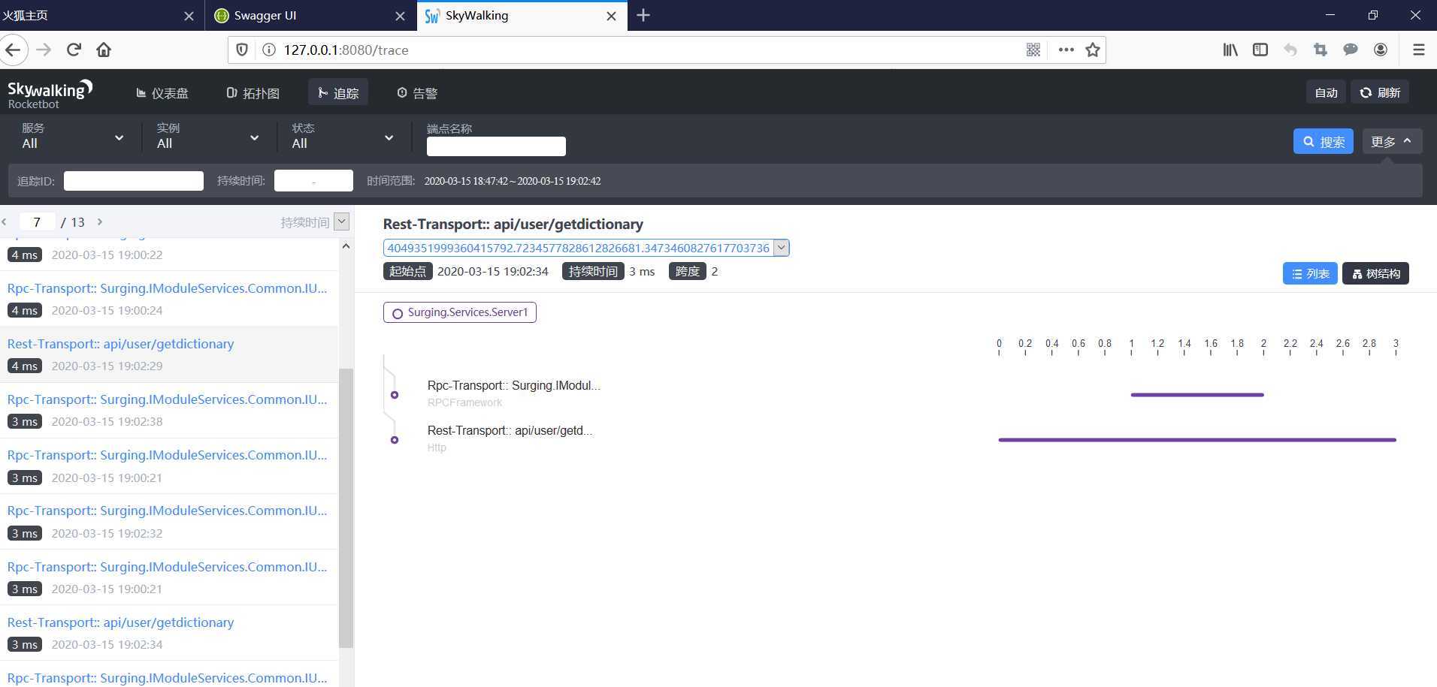1437x687 pixels.
Task: Click the trace list scrollbar thumb
Action: click(x=346, y=508)
